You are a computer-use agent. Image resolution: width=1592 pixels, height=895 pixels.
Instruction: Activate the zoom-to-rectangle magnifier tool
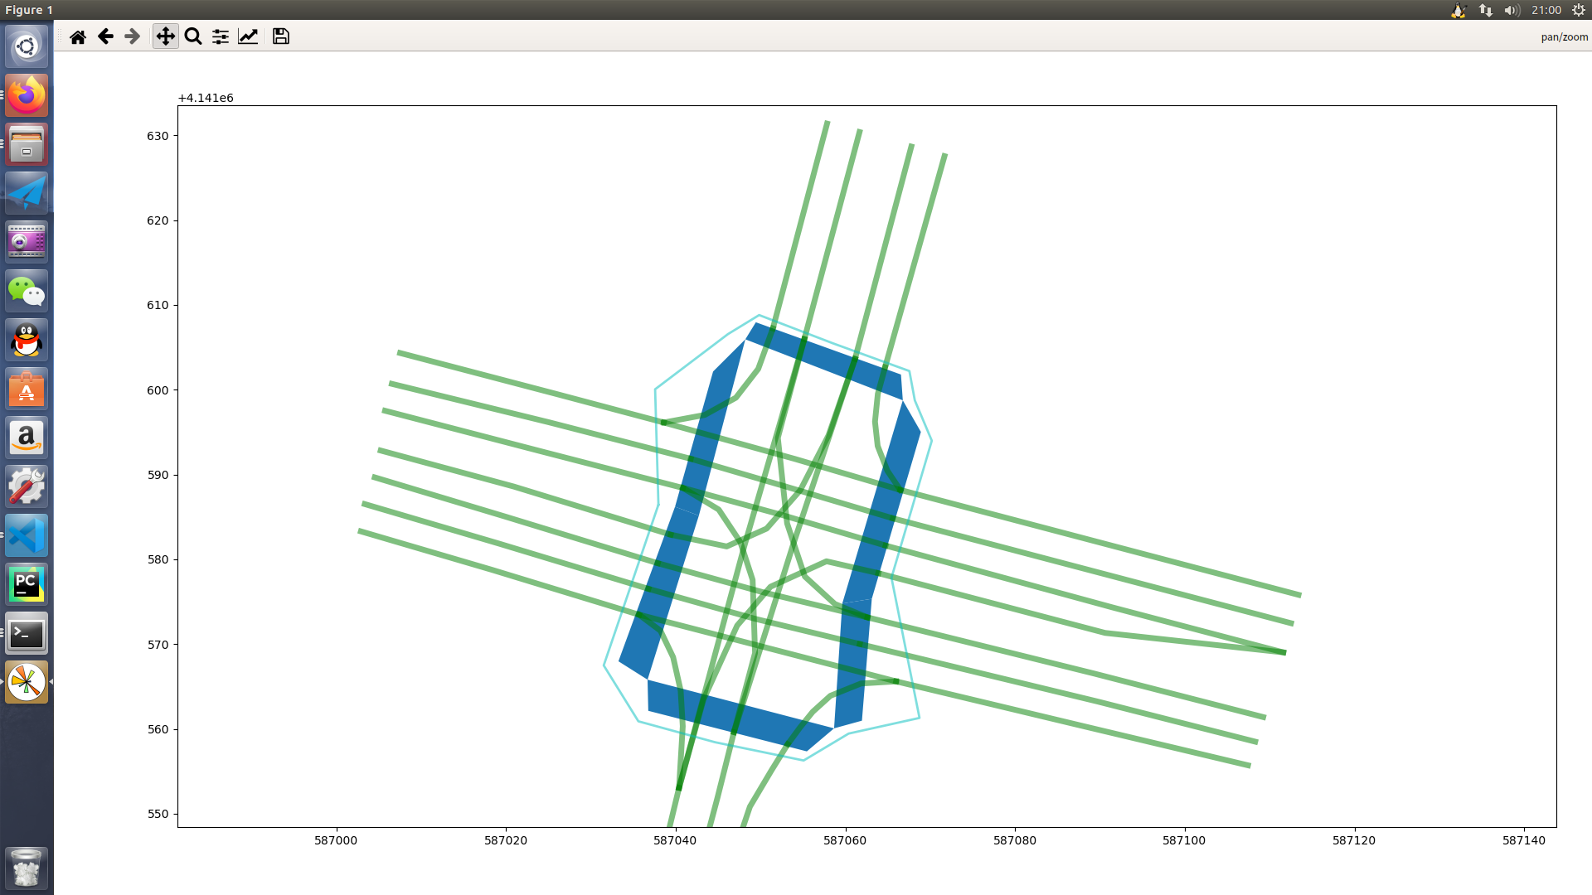193,36
